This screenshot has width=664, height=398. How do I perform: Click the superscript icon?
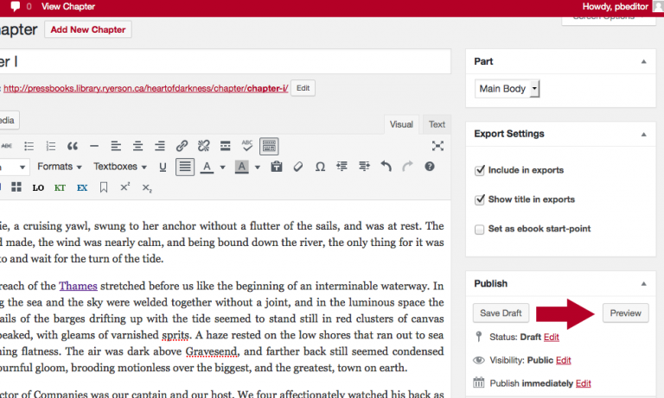pos(125,187)
